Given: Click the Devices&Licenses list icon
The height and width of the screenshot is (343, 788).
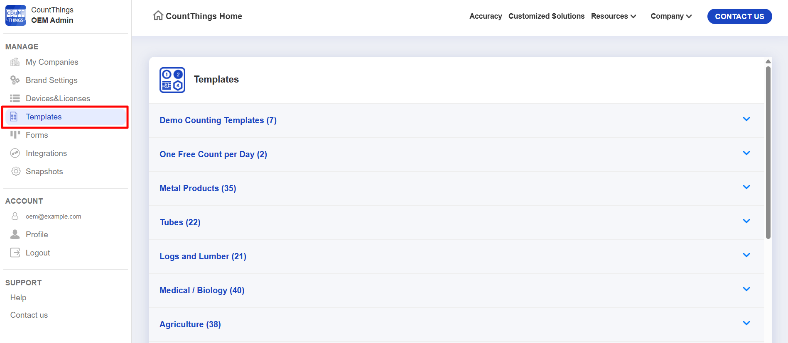Looking at the screenshot, I should click(x=15, y=98).
